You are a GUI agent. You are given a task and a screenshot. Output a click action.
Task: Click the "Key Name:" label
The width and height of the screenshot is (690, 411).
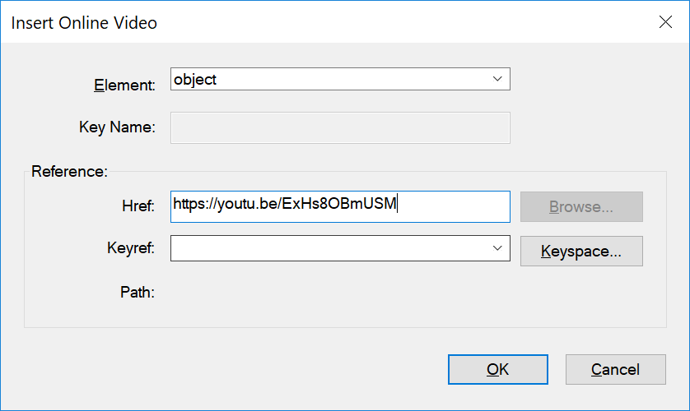coord(117,127)
